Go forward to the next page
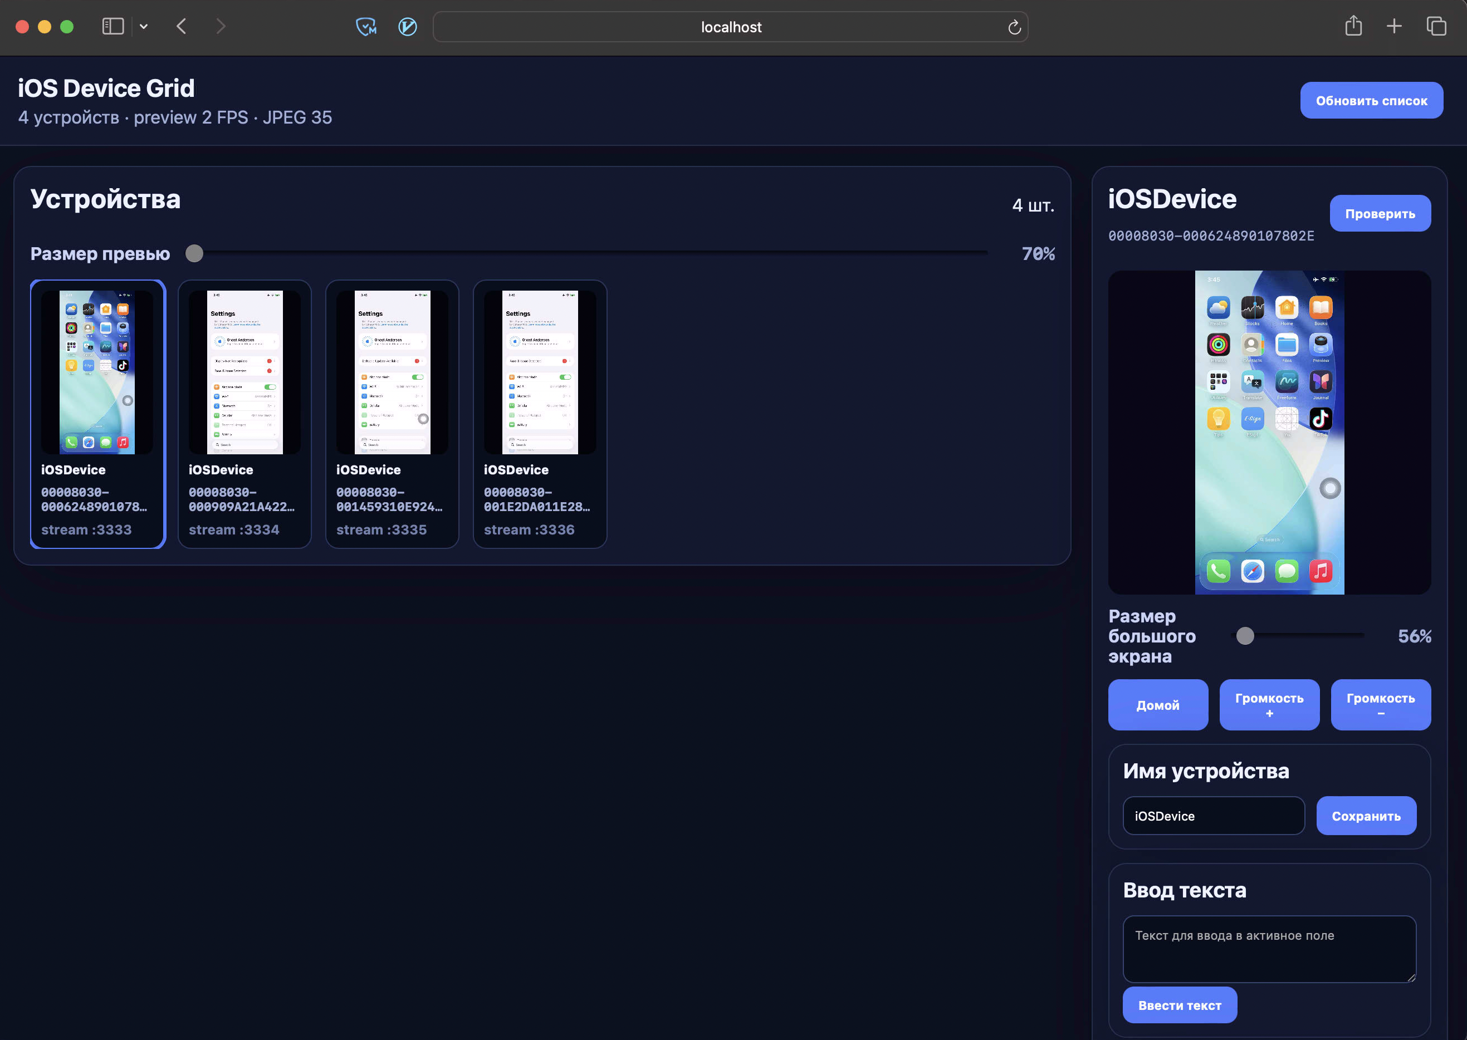 click(x=221, y=26)
